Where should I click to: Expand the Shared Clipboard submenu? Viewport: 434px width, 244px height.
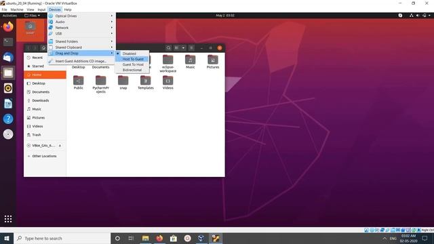[81, 47]
